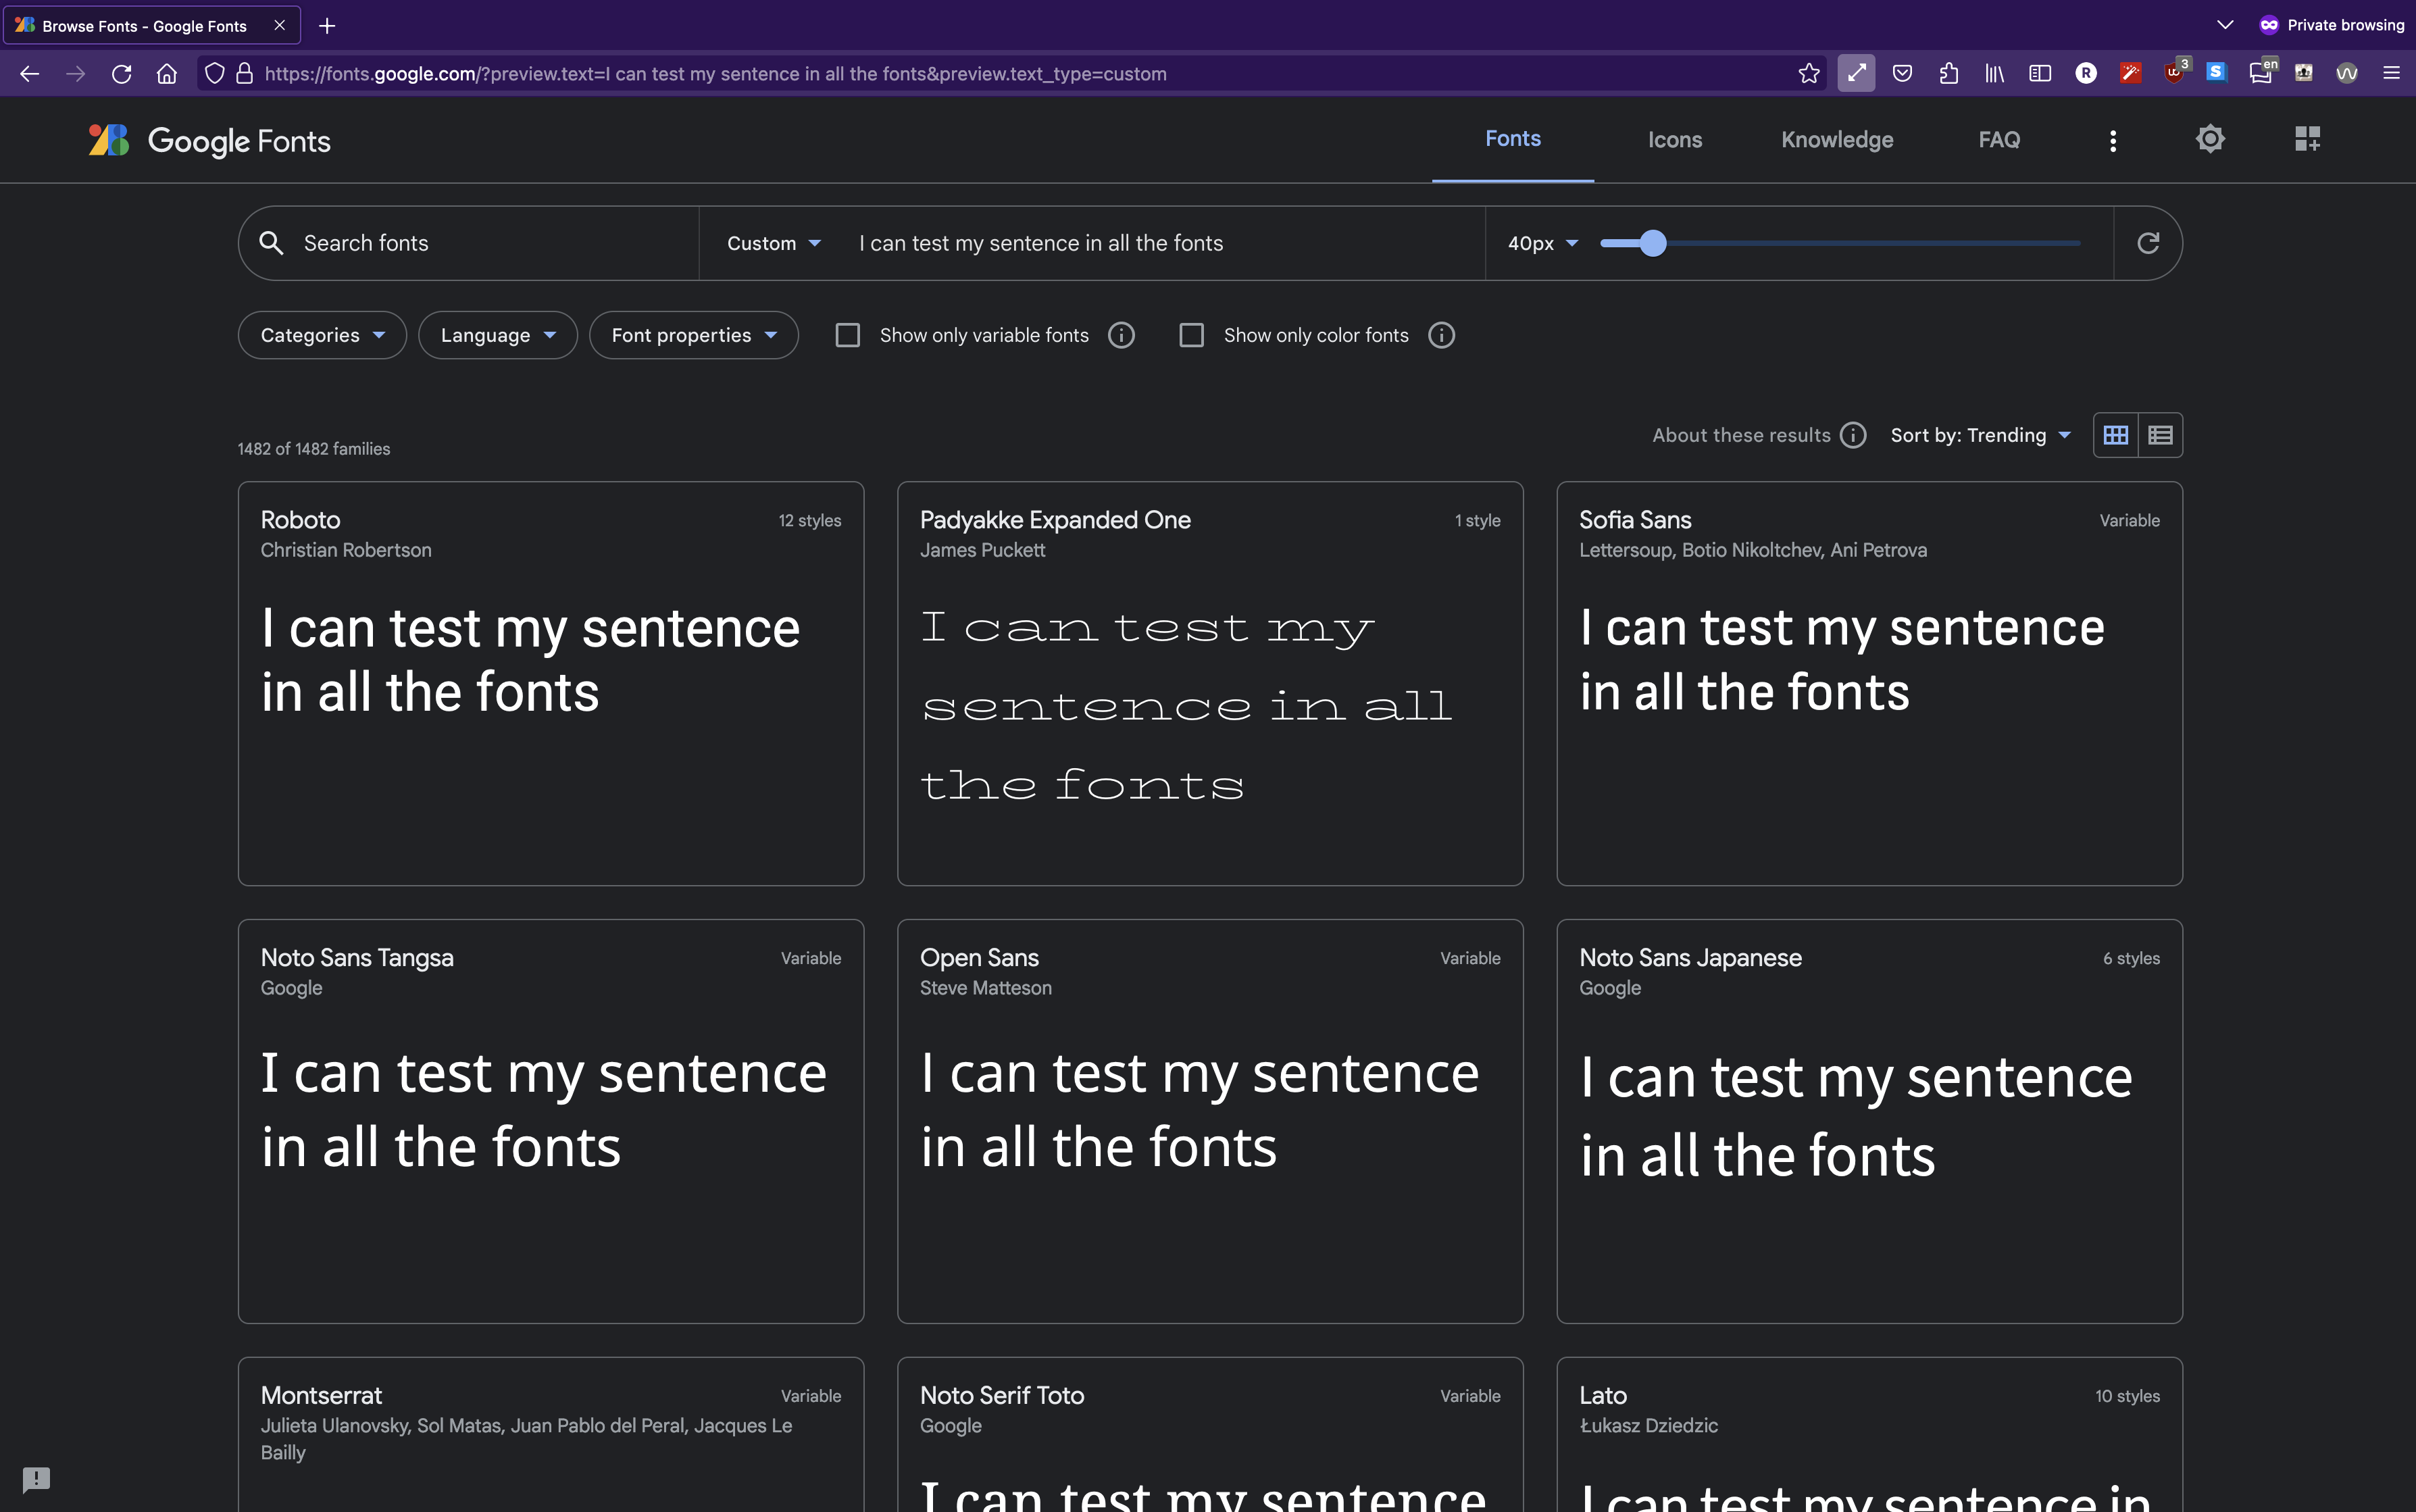Open tracking protection shield icon
The image size is (2416, 1512).
coord(214,73)
